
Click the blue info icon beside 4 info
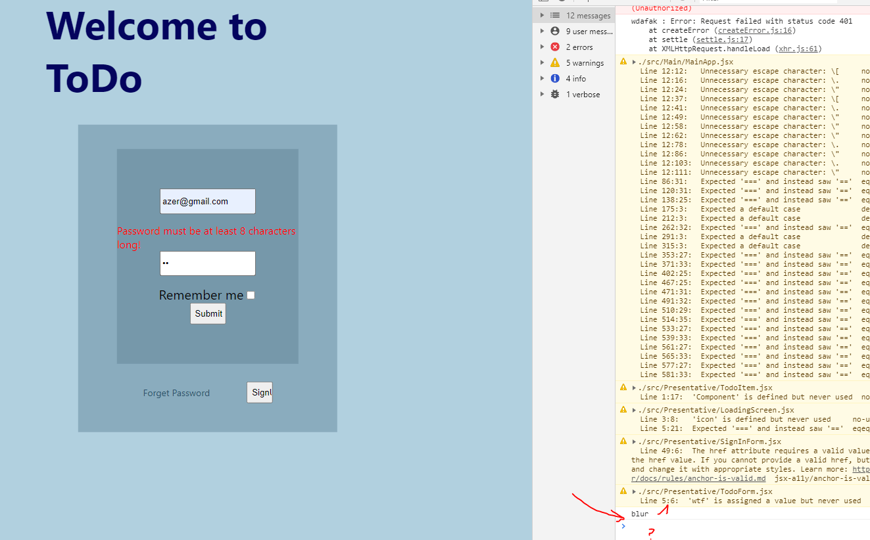click(x=555, y=78)
